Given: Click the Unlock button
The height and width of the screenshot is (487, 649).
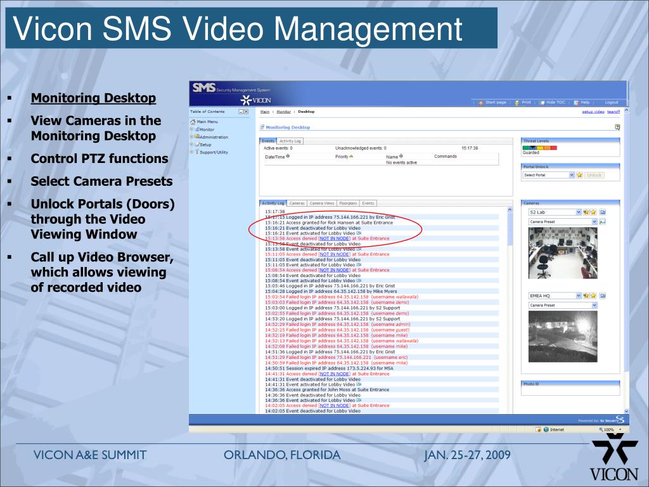Looking at the screenshot, I should (594, 175).
